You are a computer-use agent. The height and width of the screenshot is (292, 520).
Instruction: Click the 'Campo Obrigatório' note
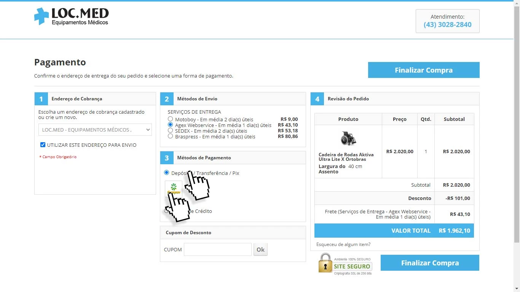58,157
